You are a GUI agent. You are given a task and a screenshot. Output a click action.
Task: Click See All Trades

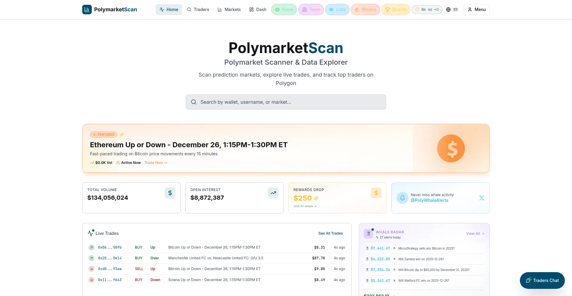click(330, 233)
